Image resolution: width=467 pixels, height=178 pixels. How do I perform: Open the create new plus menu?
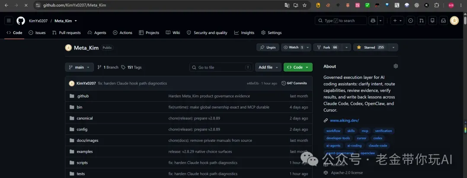coord(397,21)
